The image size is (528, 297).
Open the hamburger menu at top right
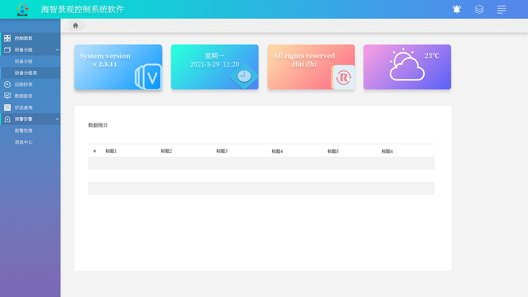click(501, 9)
